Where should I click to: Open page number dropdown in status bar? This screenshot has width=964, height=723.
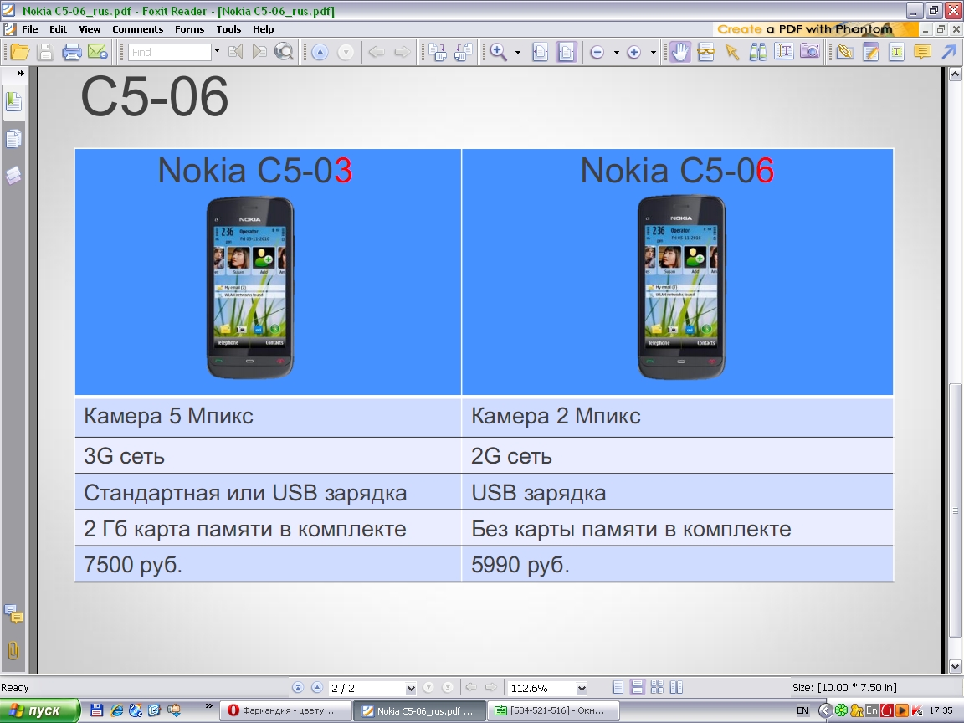click(x=411, y=688)
